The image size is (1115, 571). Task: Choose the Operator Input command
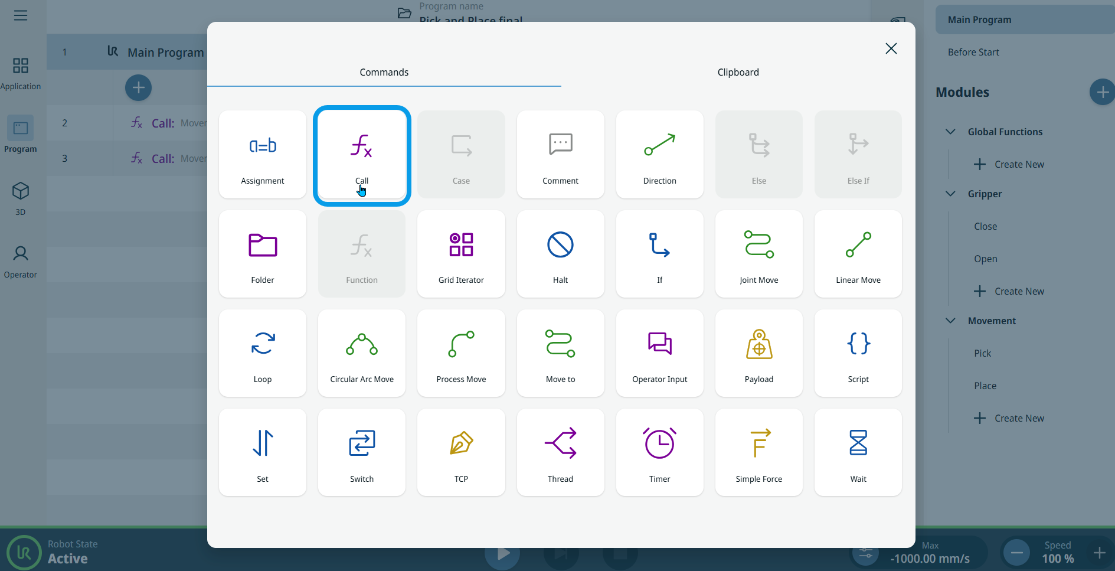pos(659,353)
